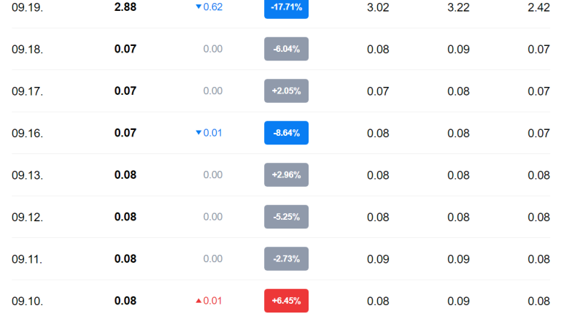Select the 09.13. date cell
The width and height of the screenshot is (564, 319).
point(27,175)
